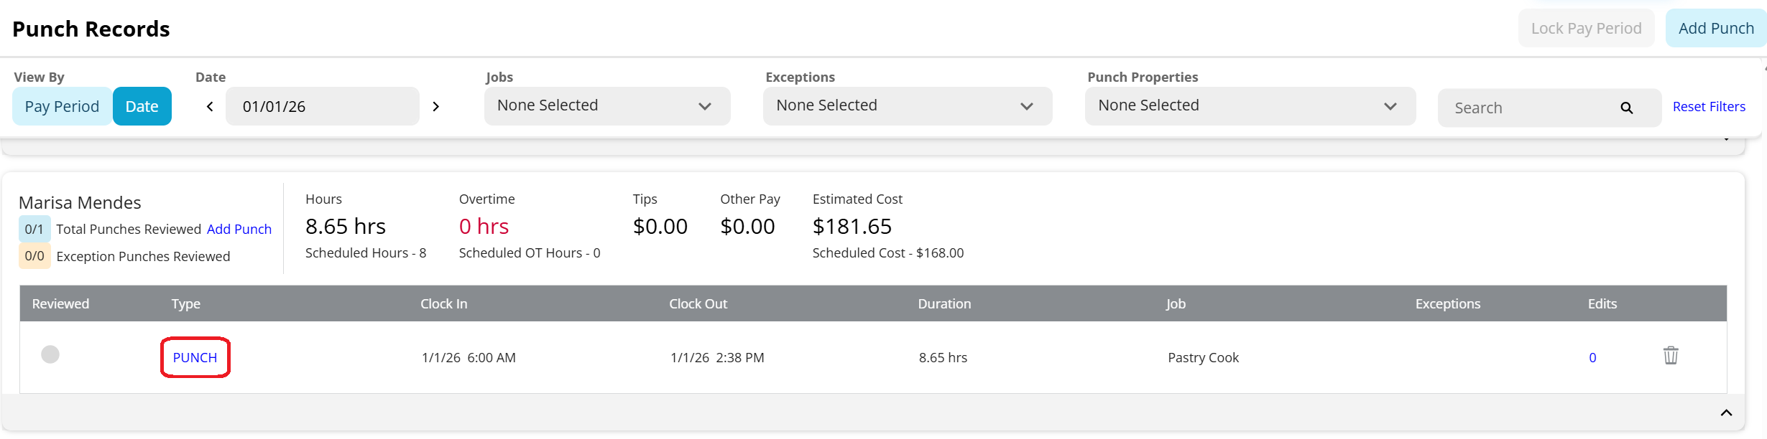
Task: Click the Reset Filters link
Action: tap(1708, 107)
